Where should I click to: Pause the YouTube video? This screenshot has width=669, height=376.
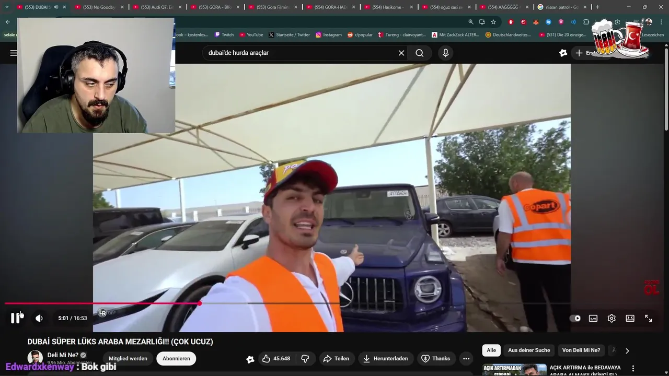click(15, 318)
